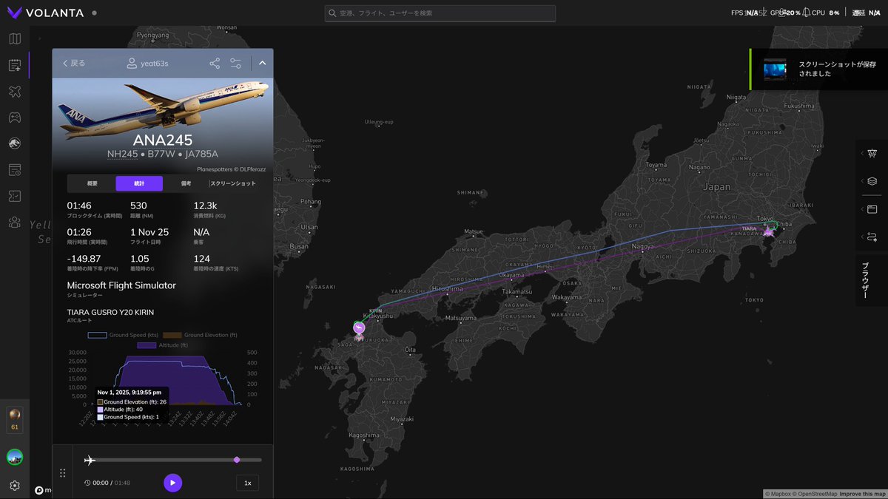Click the 1.05 landing G value
This screenshot has height=499, width=888.
pyautogui.click(x=140, y=259)
